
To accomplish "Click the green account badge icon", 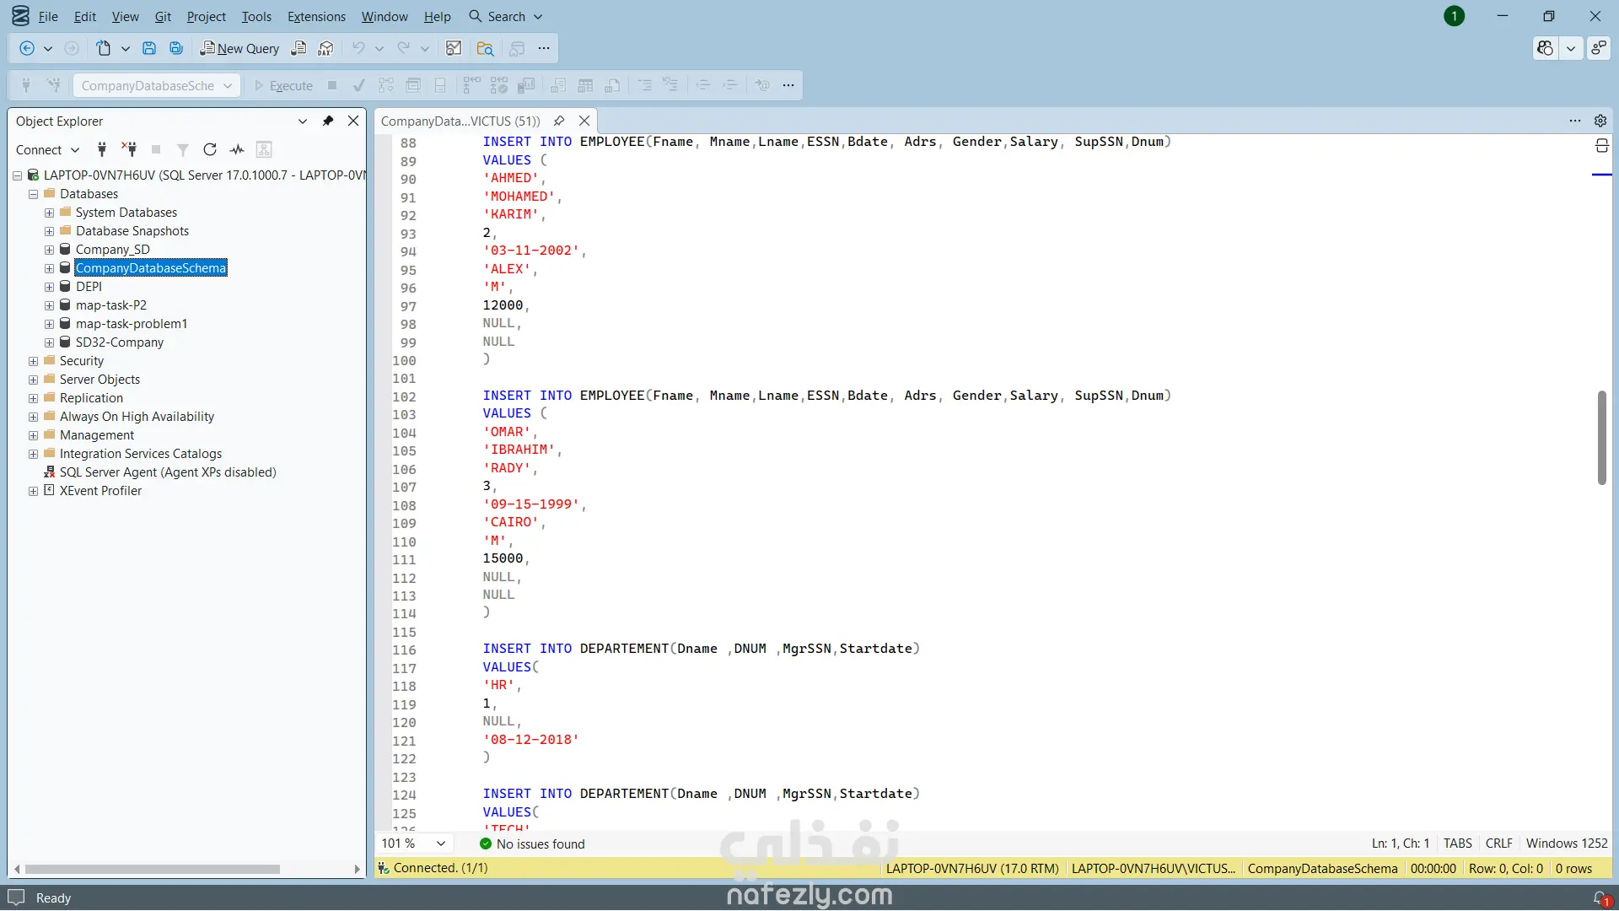I will (x=1455, y=16).
